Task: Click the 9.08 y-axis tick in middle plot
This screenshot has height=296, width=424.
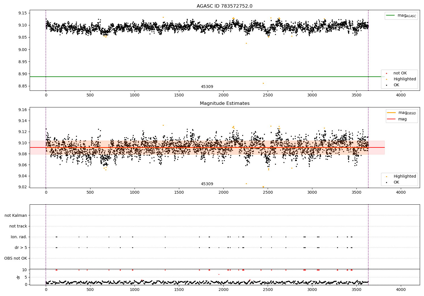Action: click(23, 154)
